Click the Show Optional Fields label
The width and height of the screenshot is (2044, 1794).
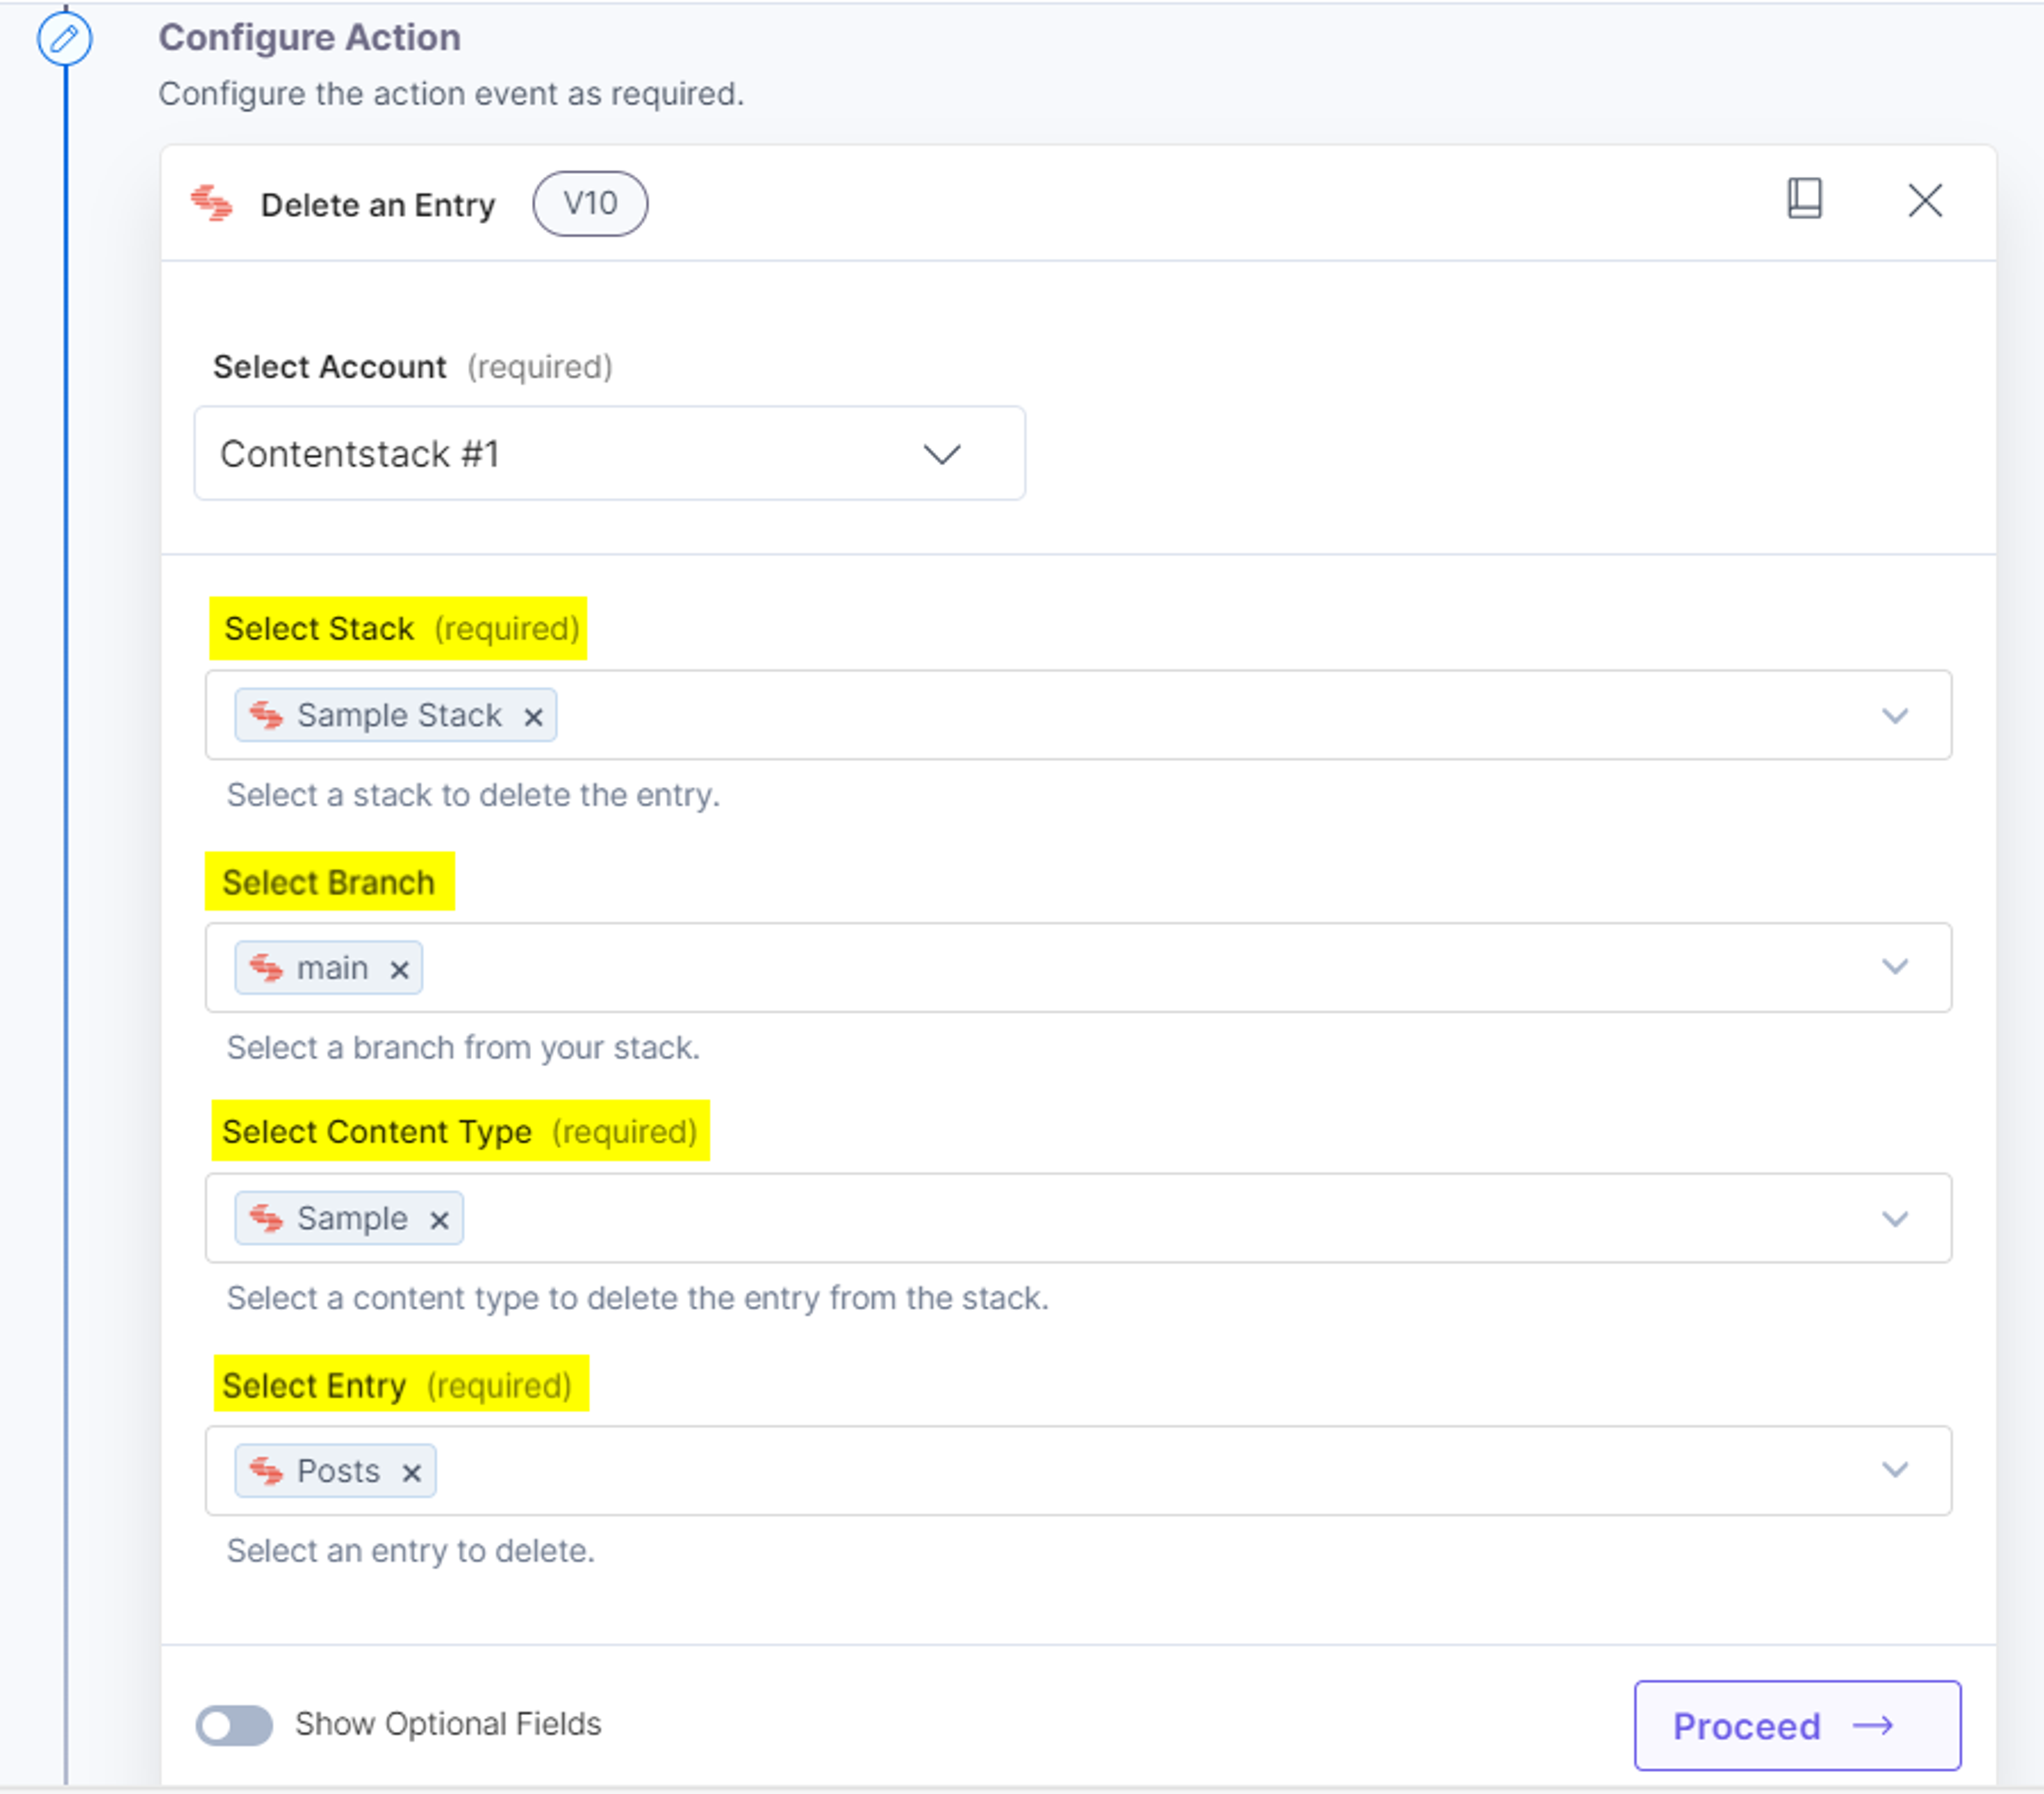(448, 1724)
